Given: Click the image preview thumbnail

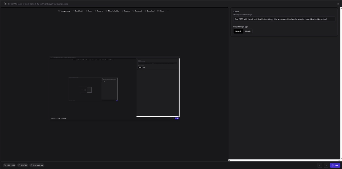Looking at the screenshot, I should pos(115,88).
